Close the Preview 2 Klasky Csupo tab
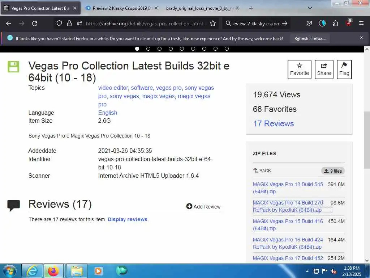The height and width of the screenshot is (278, 370). coord(156,8)
